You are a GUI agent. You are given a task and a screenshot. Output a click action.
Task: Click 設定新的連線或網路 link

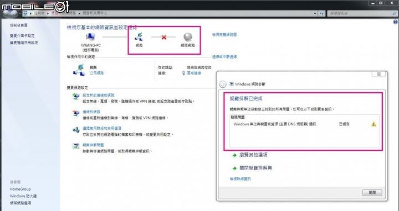point(99,96)
